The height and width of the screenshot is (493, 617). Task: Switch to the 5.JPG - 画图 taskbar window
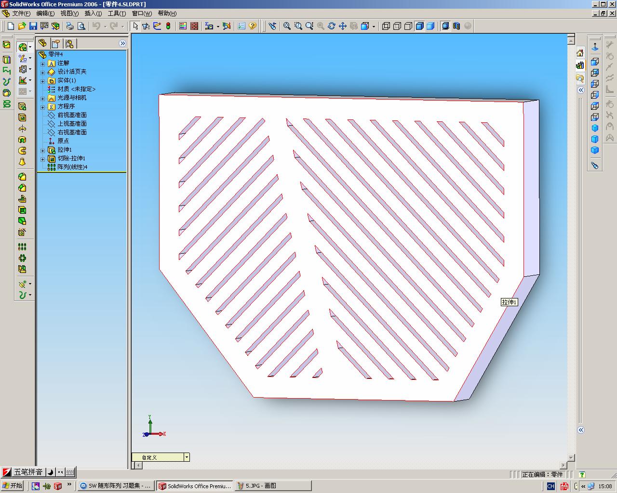pyautogui.click(x=272, y=486)
